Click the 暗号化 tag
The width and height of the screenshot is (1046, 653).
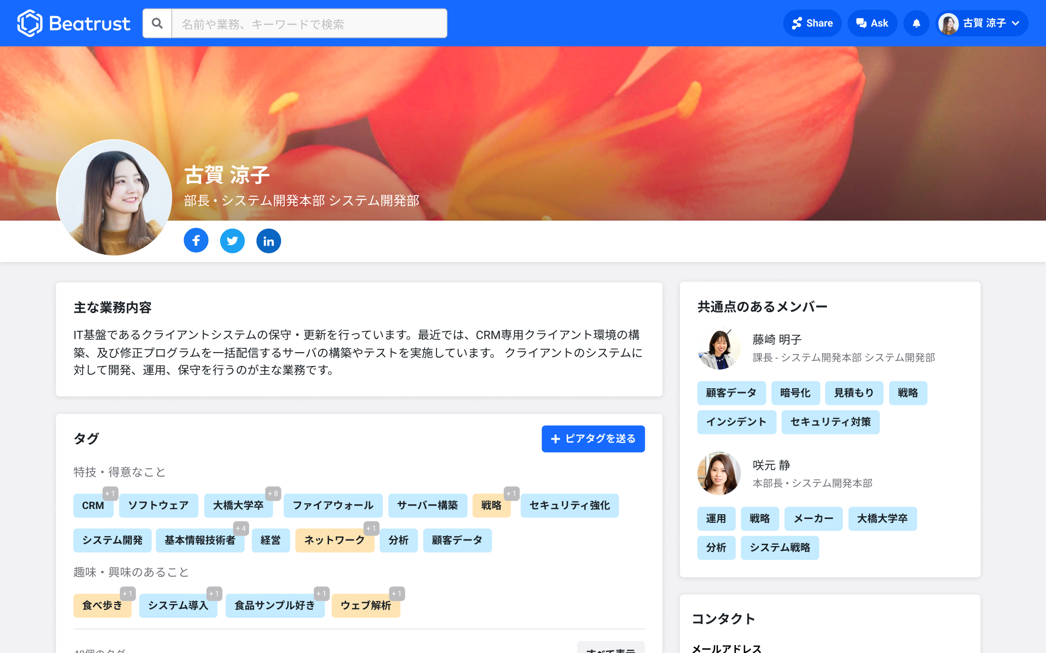(795, 393)
